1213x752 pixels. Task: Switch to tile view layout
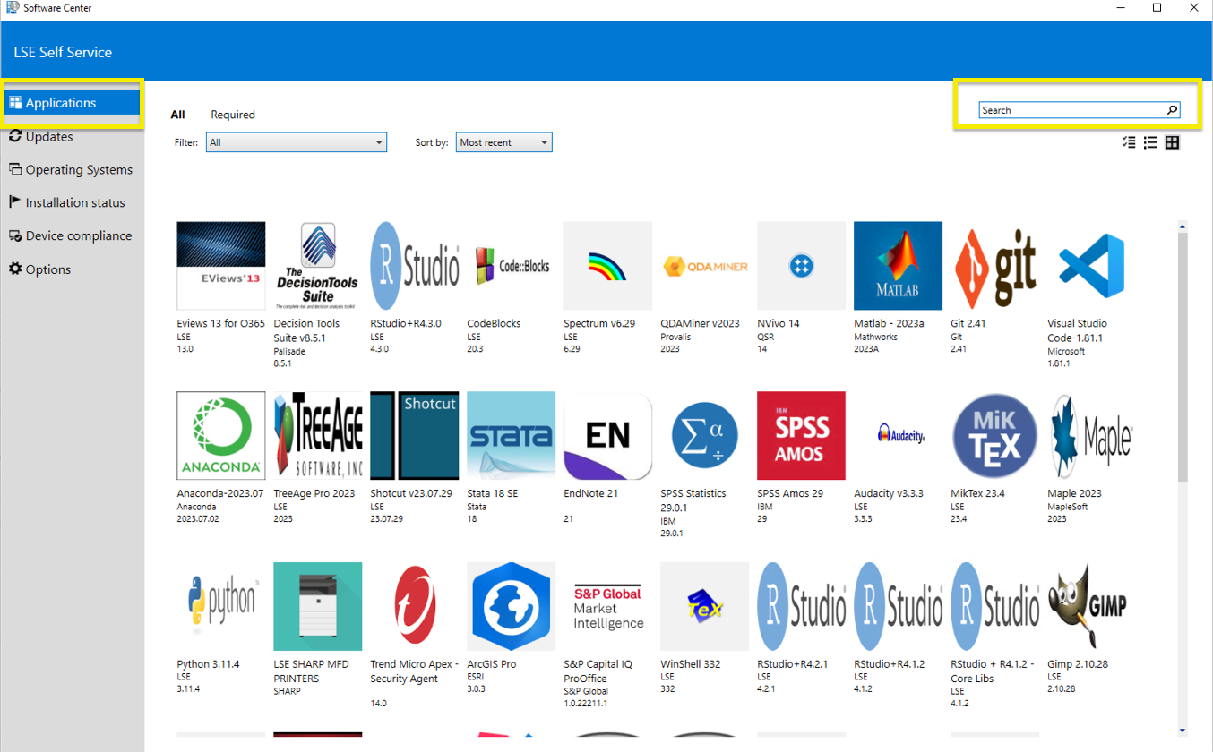(1172, 142)
